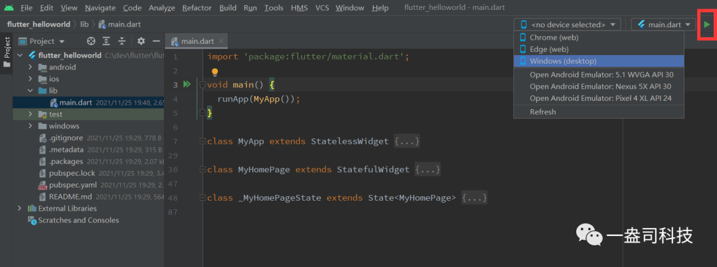The height and width of the screenshot is (267, 717).
Task: Expand the folded _MyHomePageState class
Action: [x=202, y=198]
